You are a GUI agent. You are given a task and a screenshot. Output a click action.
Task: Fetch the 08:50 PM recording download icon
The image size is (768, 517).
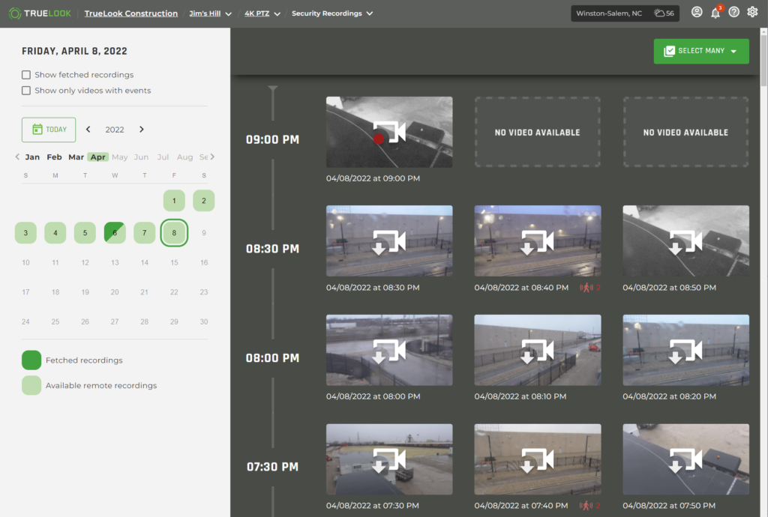click(x=685, y=241)
